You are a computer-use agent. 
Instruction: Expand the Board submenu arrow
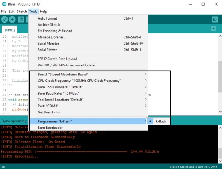146,74
